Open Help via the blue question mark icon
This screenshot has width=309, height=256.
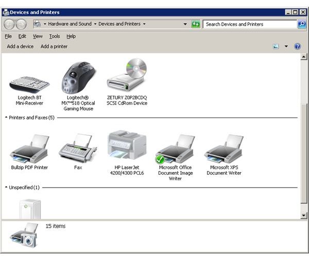(x=297, y=46)
